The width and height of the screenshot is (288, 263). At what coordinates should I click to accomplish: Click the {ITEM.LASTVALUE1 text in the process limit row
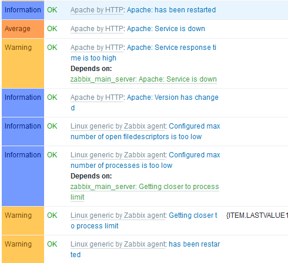pyautogui.click(x=257, y=215)
